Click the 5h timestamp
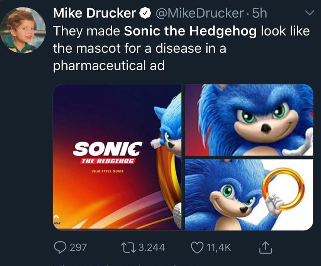321x266 pixels. [x=258, y=13]
